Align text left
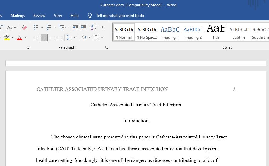Viewport: 269px width, 166px height. 36,37
